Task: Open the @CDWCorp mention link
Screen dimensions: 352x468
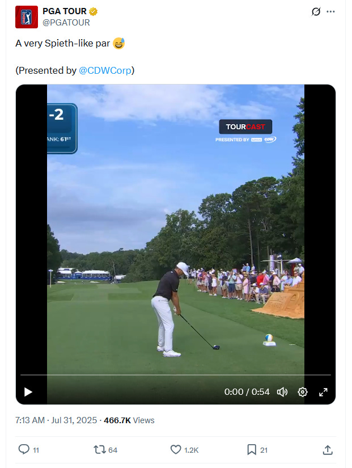Action: tap(105, 70)
